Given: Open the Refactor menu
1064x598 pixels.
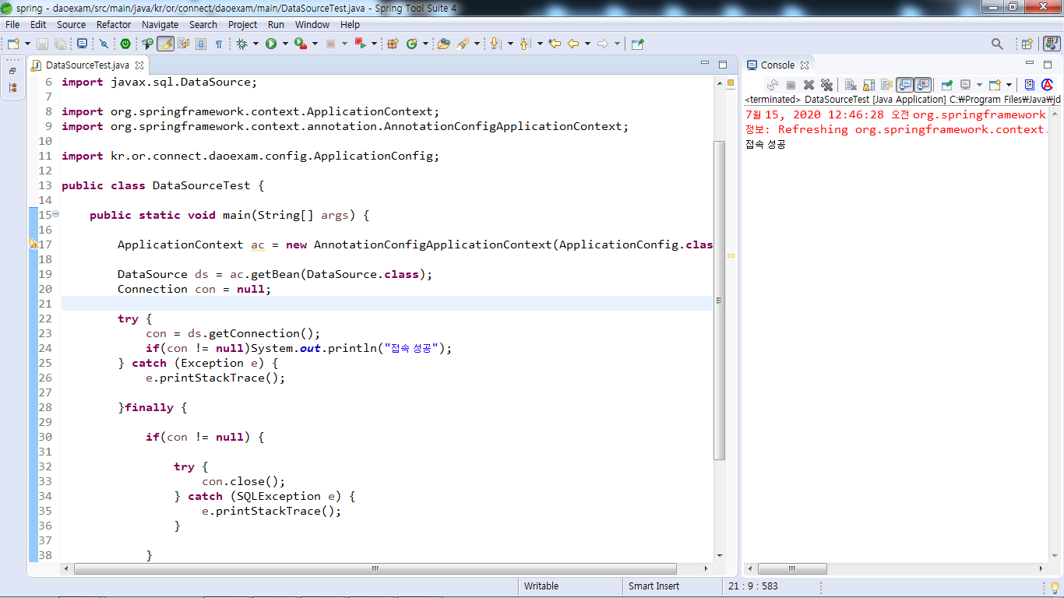Looking at the screenshot, I should pos(114,24).
